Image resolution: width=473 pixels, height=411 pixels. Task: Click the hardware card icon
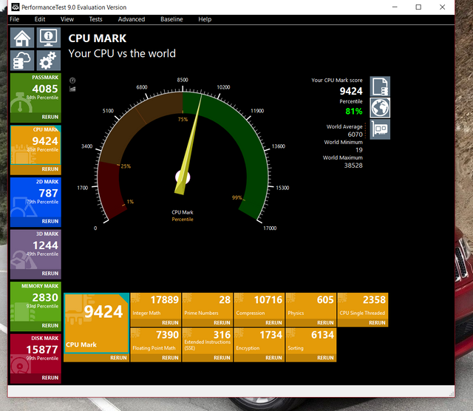tap(380, 129)
